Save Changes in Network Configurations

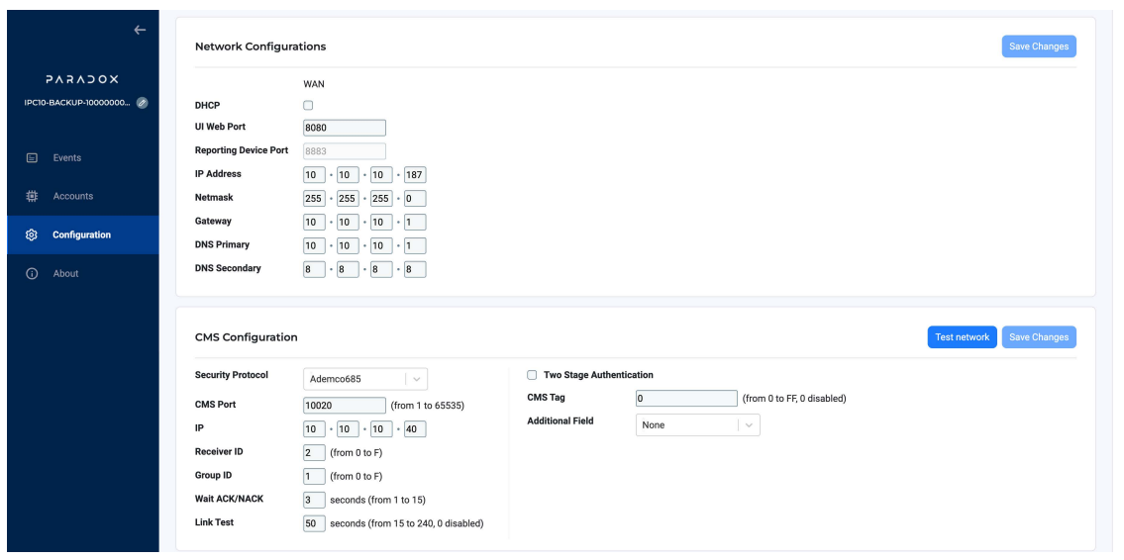[x=1038, y=47]
